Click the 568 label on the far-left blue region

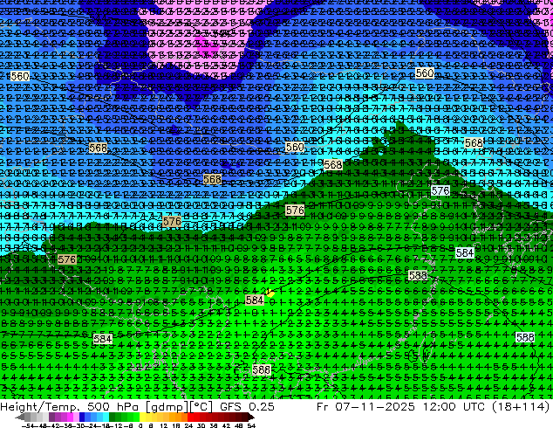pos(98,148)
